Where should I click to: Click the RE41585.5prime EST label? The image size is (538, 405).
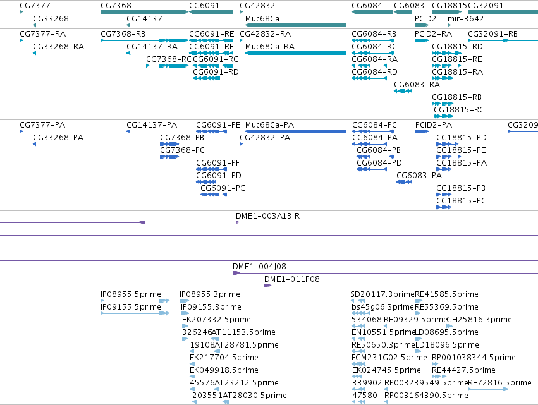pyautogui.click(x=446, y=294)
